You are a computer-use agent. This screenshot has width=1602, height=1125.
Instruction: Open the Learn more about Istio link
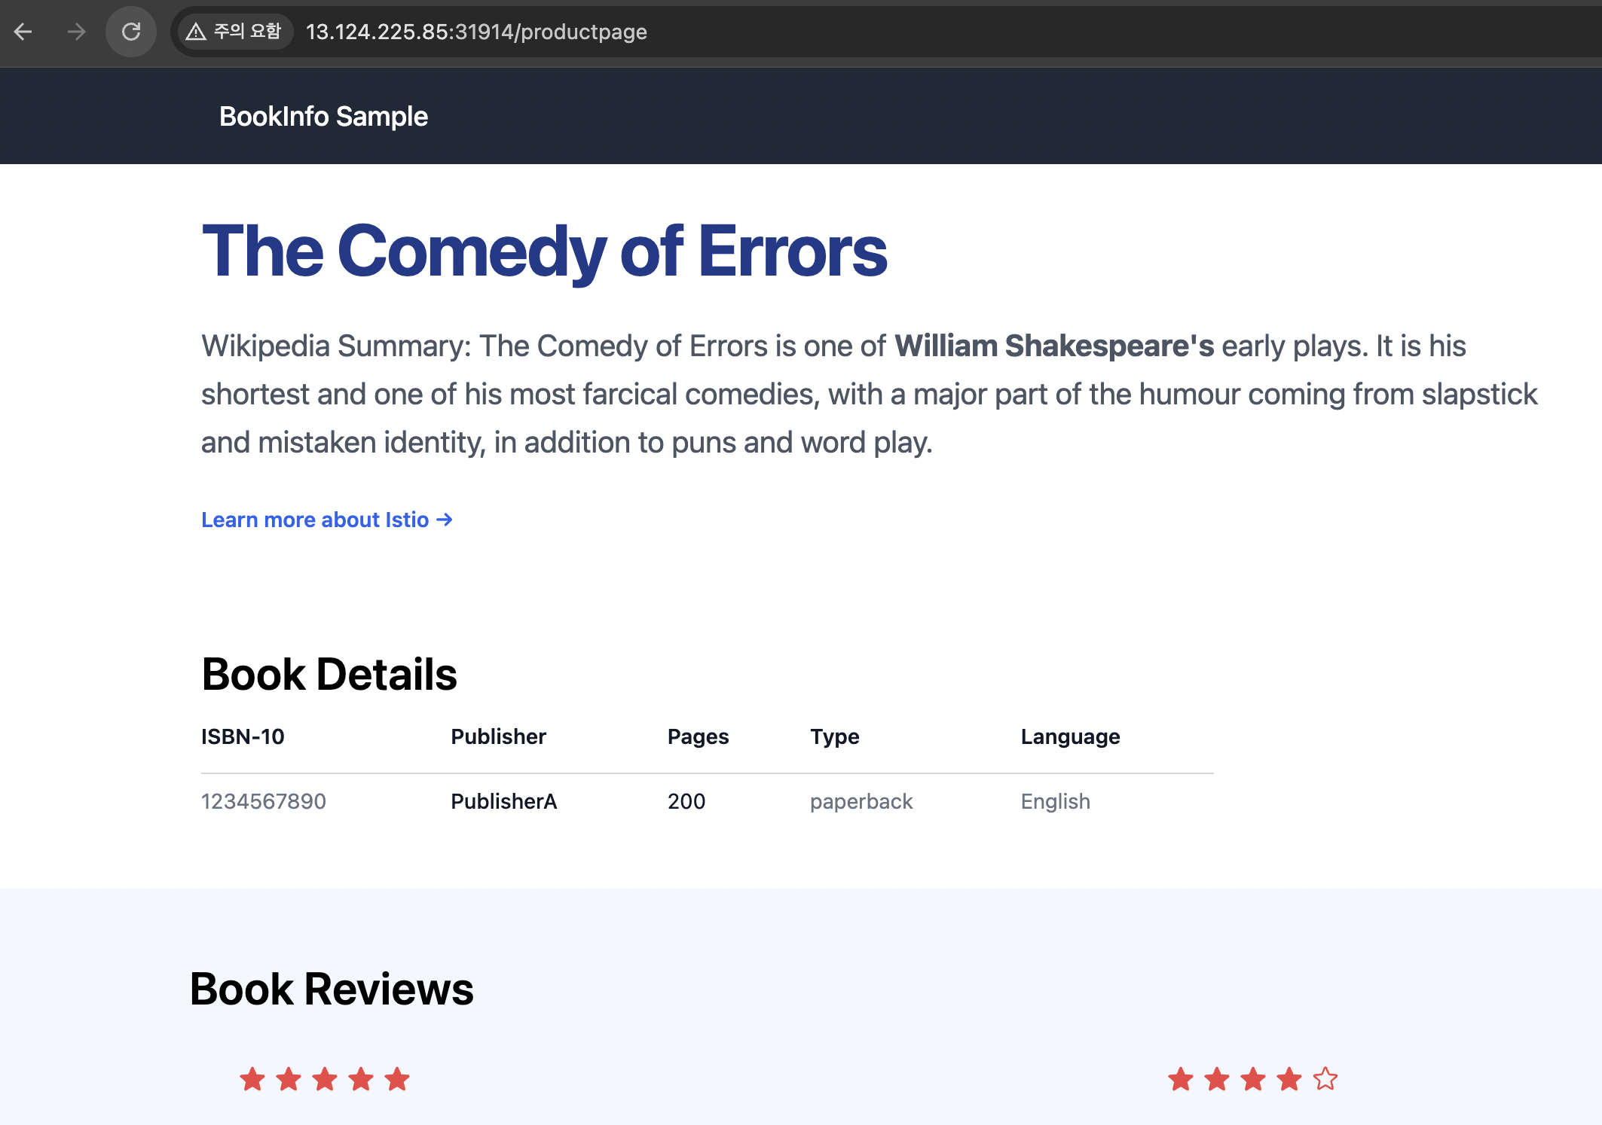(326, 520)
